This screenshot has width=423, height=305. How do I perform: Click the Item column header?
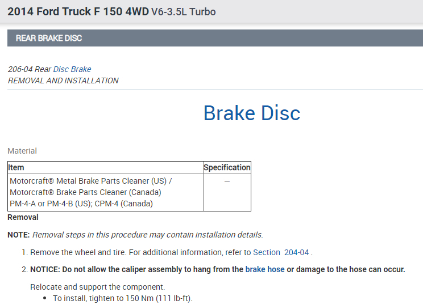(x=16, y=167)
